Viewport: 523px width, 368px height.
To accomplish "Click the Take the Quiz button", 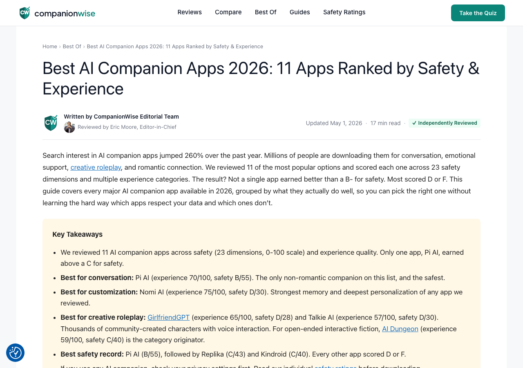I will (478, 13).
